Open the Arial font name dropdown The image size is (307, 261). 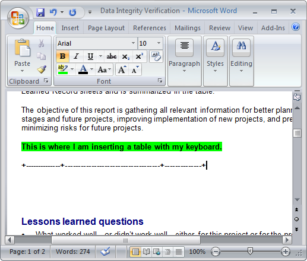click(133, 43)
